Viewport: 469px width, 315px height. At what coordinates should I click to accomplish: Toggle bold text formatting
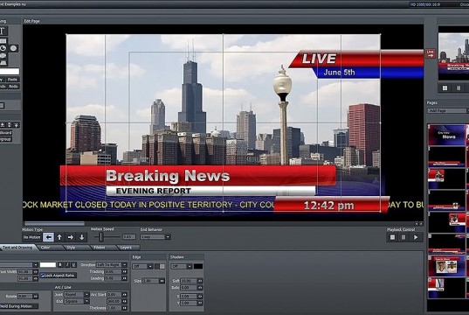point(61,265)
